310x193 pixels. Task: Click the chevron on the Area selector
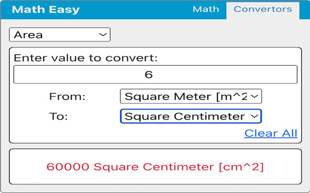coord(103,34)
